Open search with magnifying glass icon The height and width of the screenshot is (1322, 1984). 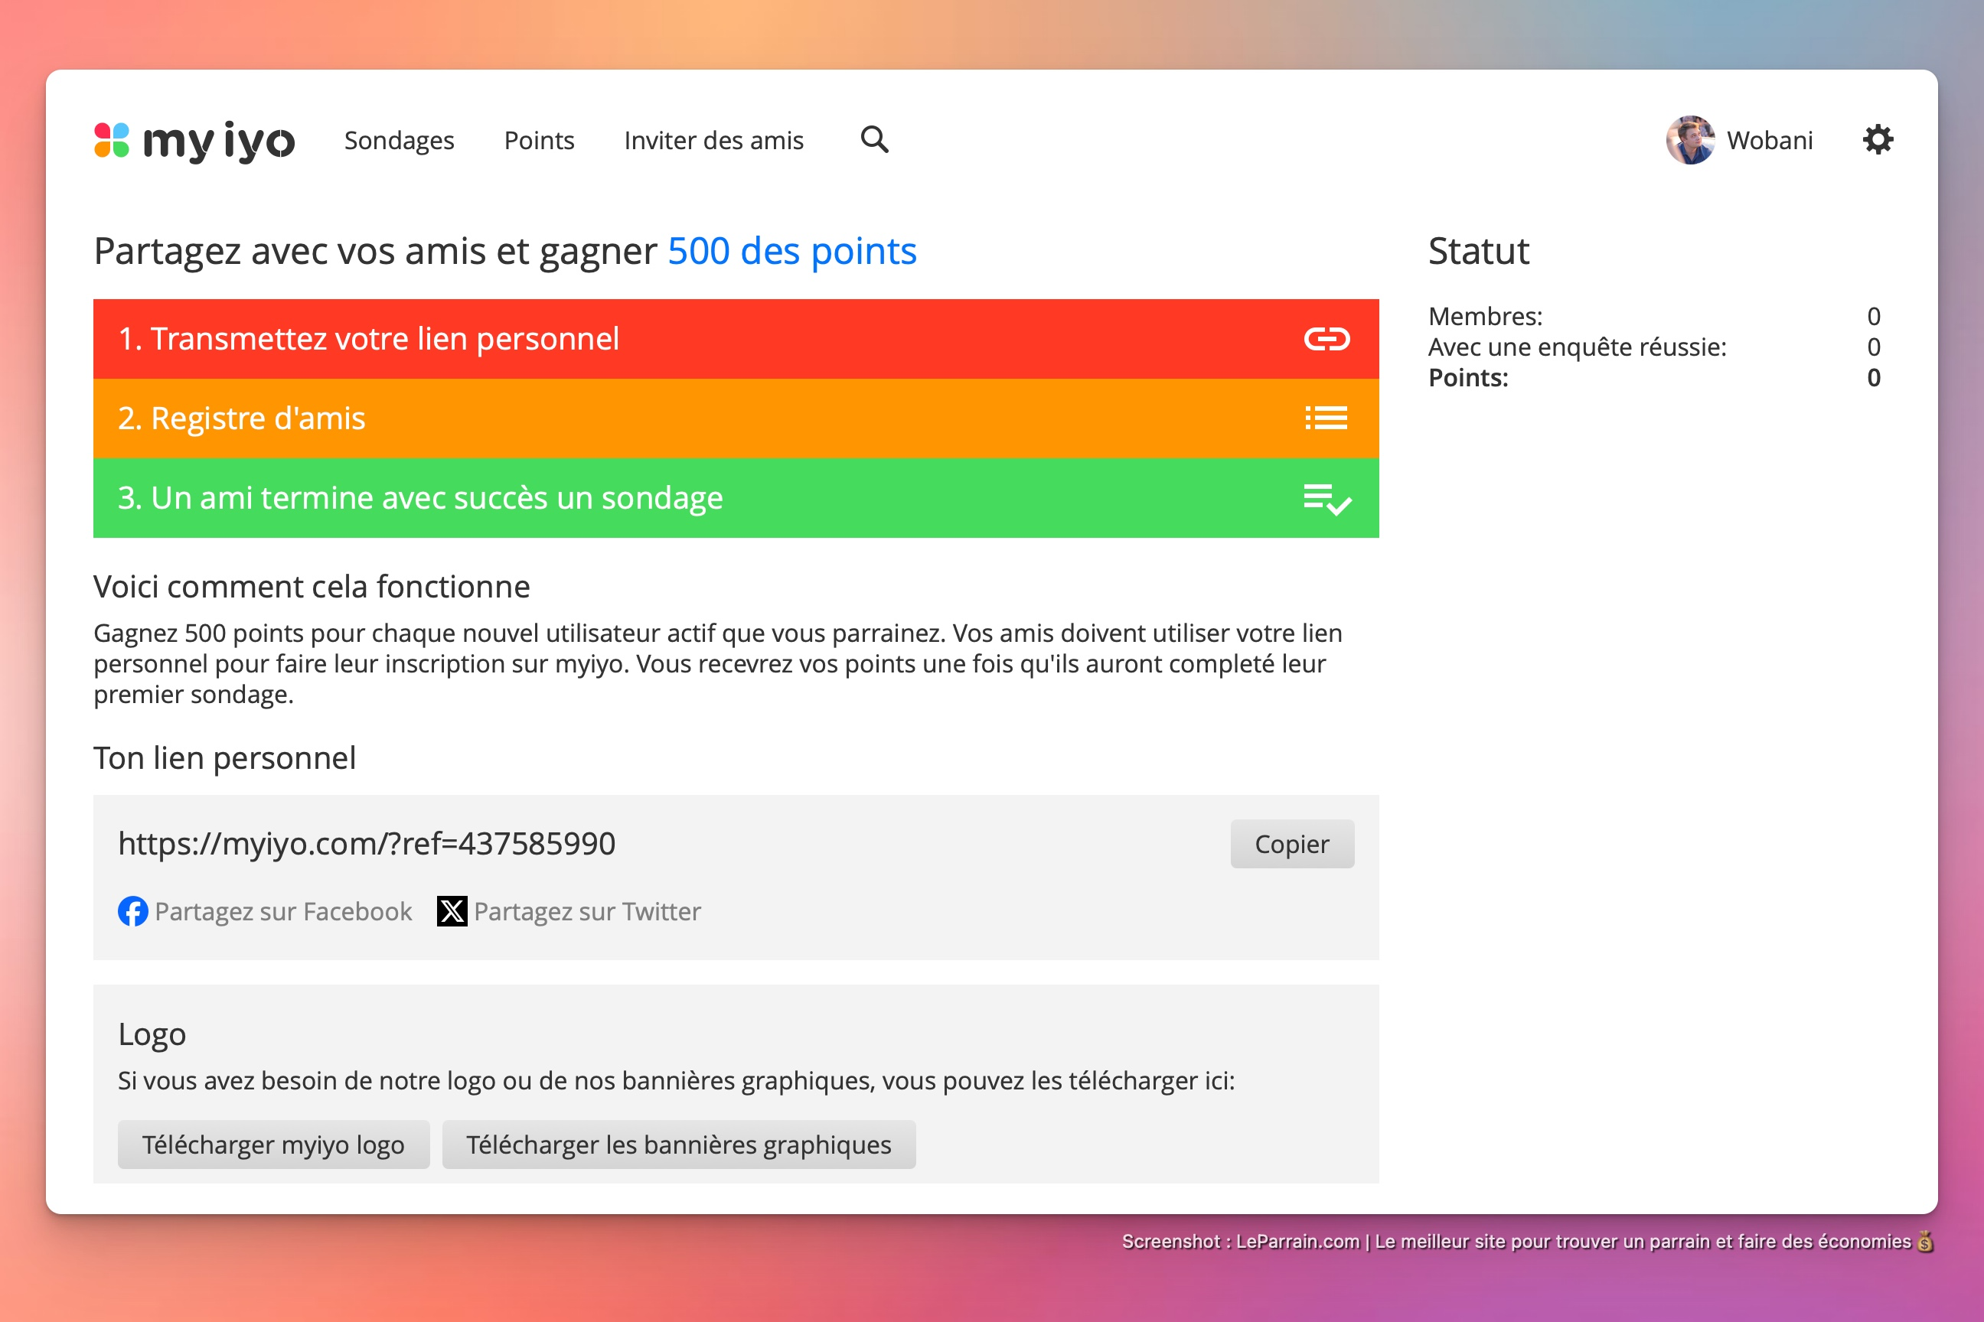pyautogui.click(x=874, y=139)
